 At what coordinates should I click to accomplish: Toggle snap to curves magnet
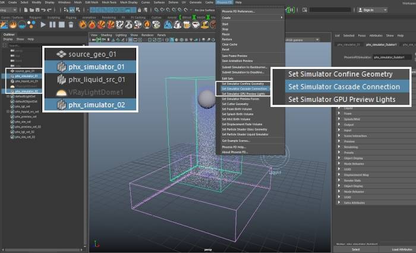[x=162, y=10]
